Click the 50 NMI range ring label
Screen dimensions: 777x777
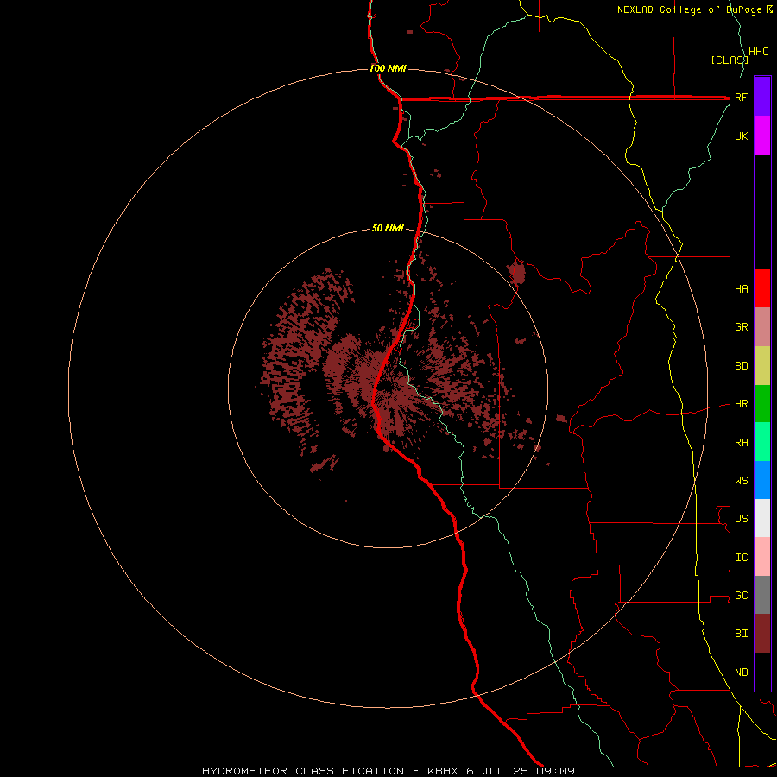pos(388,229)
